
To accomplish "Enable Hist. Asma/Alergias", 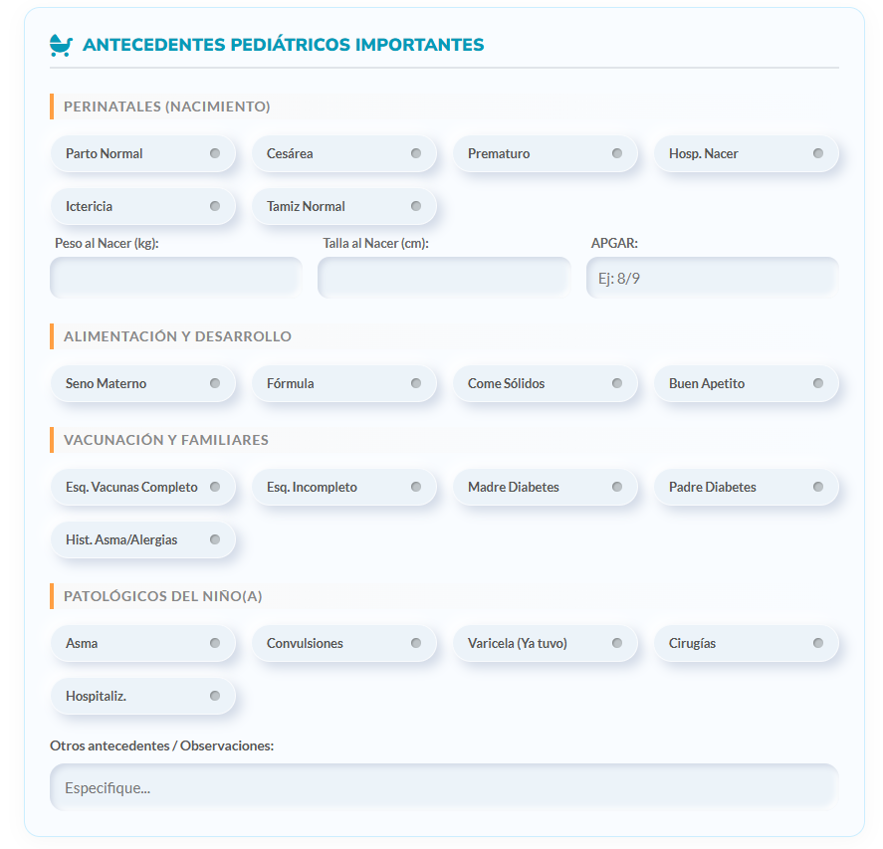I will point(143,539).
